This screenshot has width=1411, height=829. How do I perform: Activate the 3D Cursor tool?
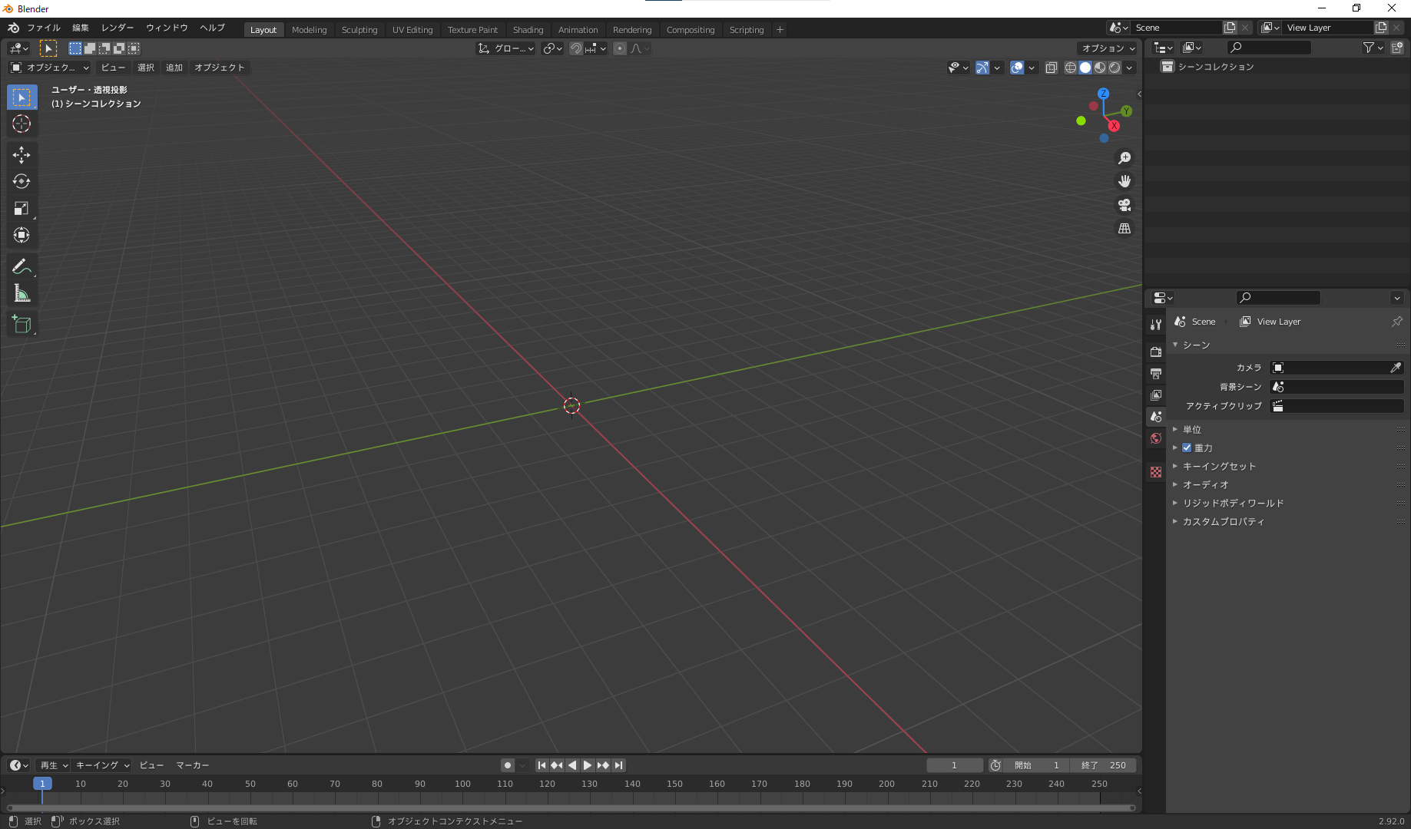(22, 124)
